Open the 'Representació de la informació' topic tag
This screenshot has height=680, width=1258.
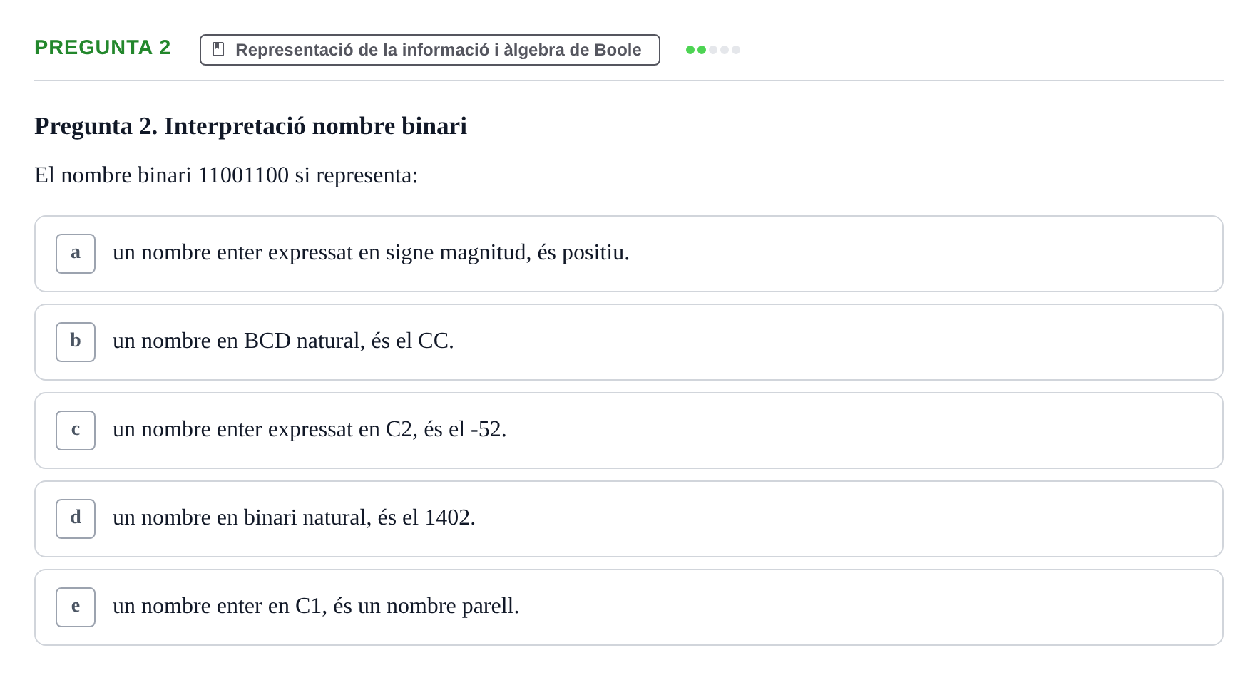(x=430, y=50)
